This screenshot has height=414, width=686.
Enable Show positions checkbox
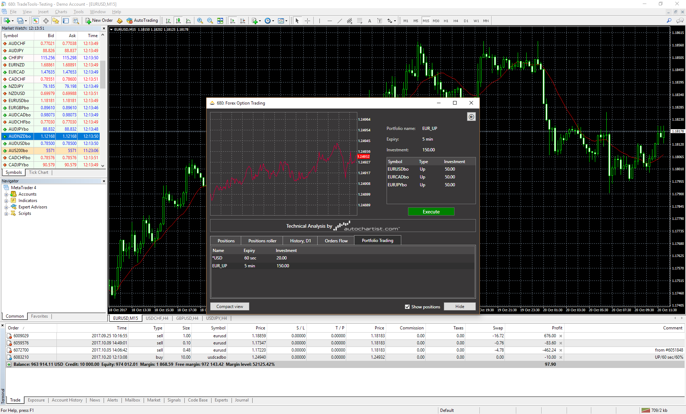pos(407,306)
